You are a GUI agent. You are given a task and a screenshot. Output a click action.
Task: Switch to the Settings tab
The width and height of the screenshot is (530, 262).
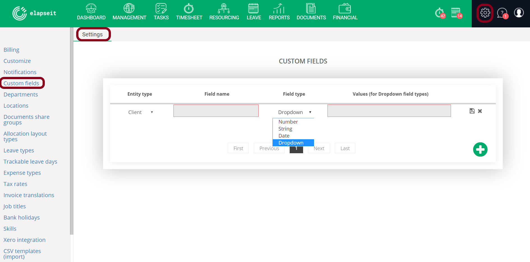click(x=92, y=34)
